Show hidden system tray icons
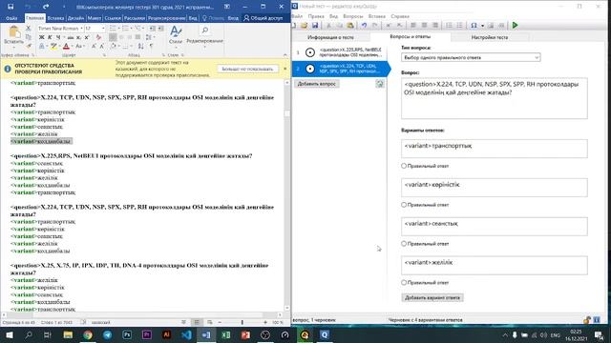611x343 pixels. [x=505, y=334]
